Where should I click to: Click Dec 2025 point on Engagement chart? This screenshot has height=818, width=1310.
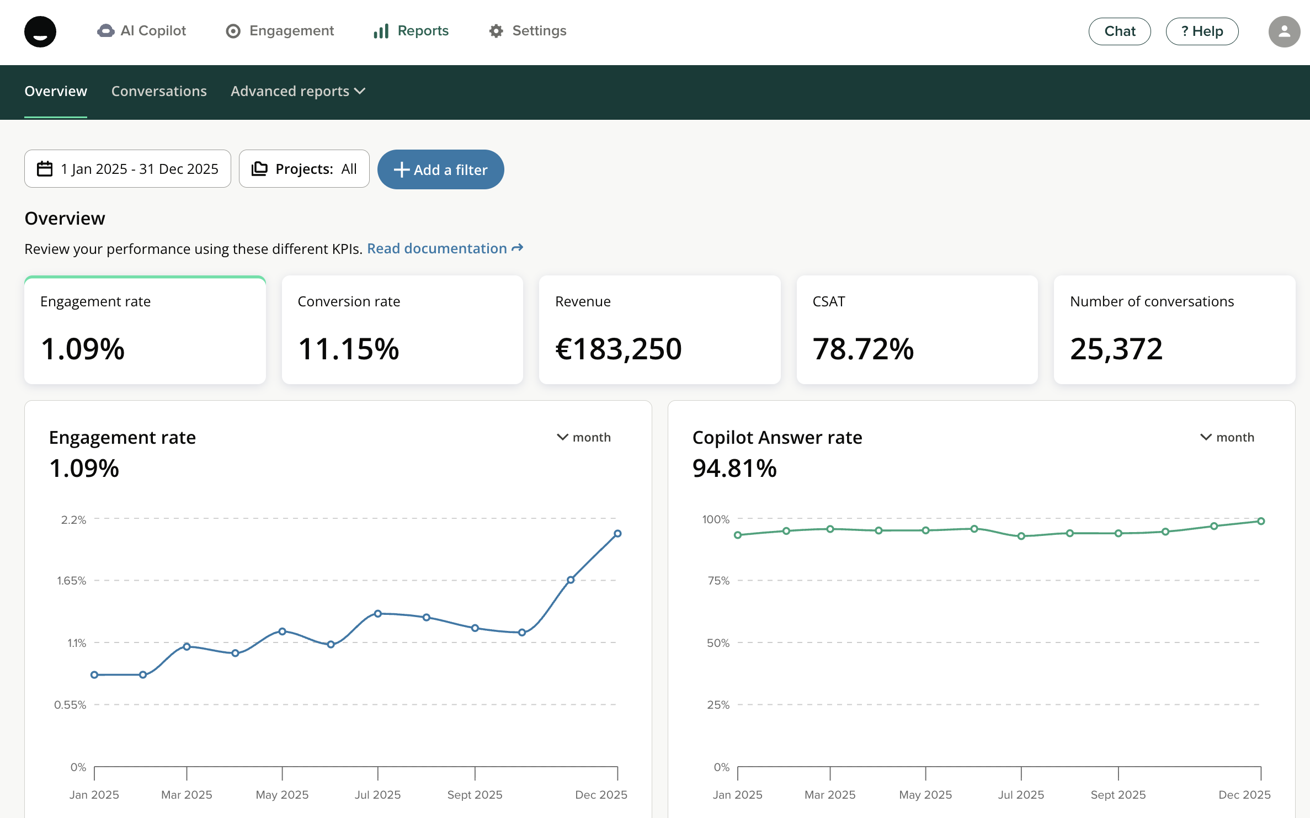tap(617, 534)
